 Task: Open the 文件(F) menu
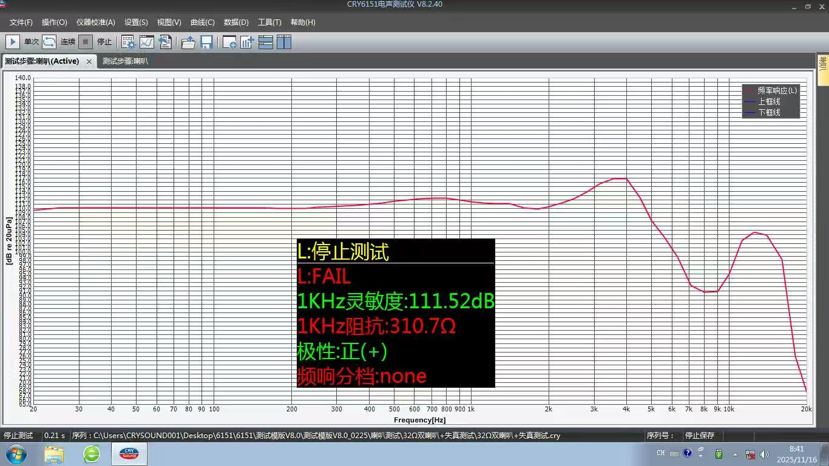21,22
